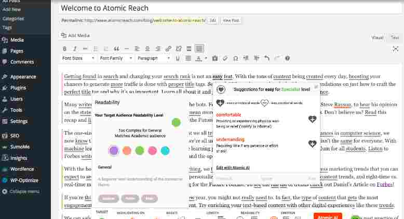
Task: Click the 'Edit with Atomic AI' link
Action: click(x=233, y=168)
